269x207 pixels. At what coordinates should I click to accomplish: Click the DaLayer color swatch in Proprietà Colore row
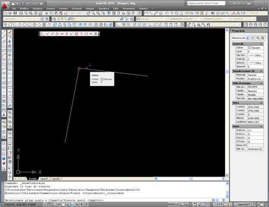[x=250, y=47]
